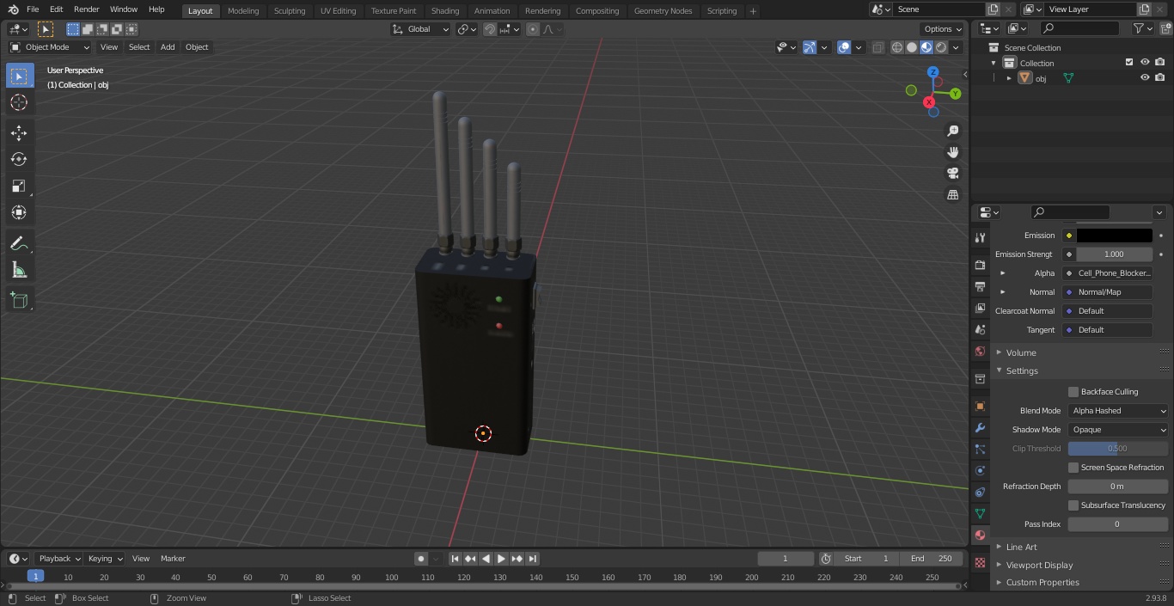Open the Tool properties tab
This screenshot has height=606, width=1174.
[980, 237]
